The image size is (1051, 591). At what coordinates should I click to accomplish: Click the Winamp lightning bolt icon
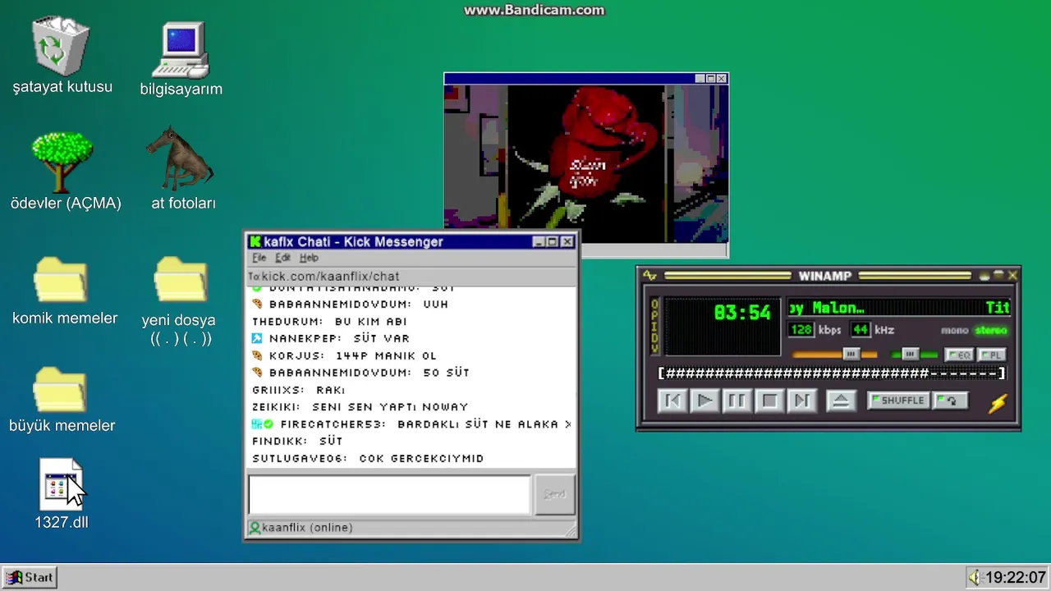pos(998,402)
